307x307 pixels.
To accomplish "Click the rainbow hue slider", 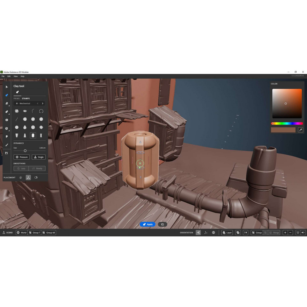I will (x=287, y=123).
